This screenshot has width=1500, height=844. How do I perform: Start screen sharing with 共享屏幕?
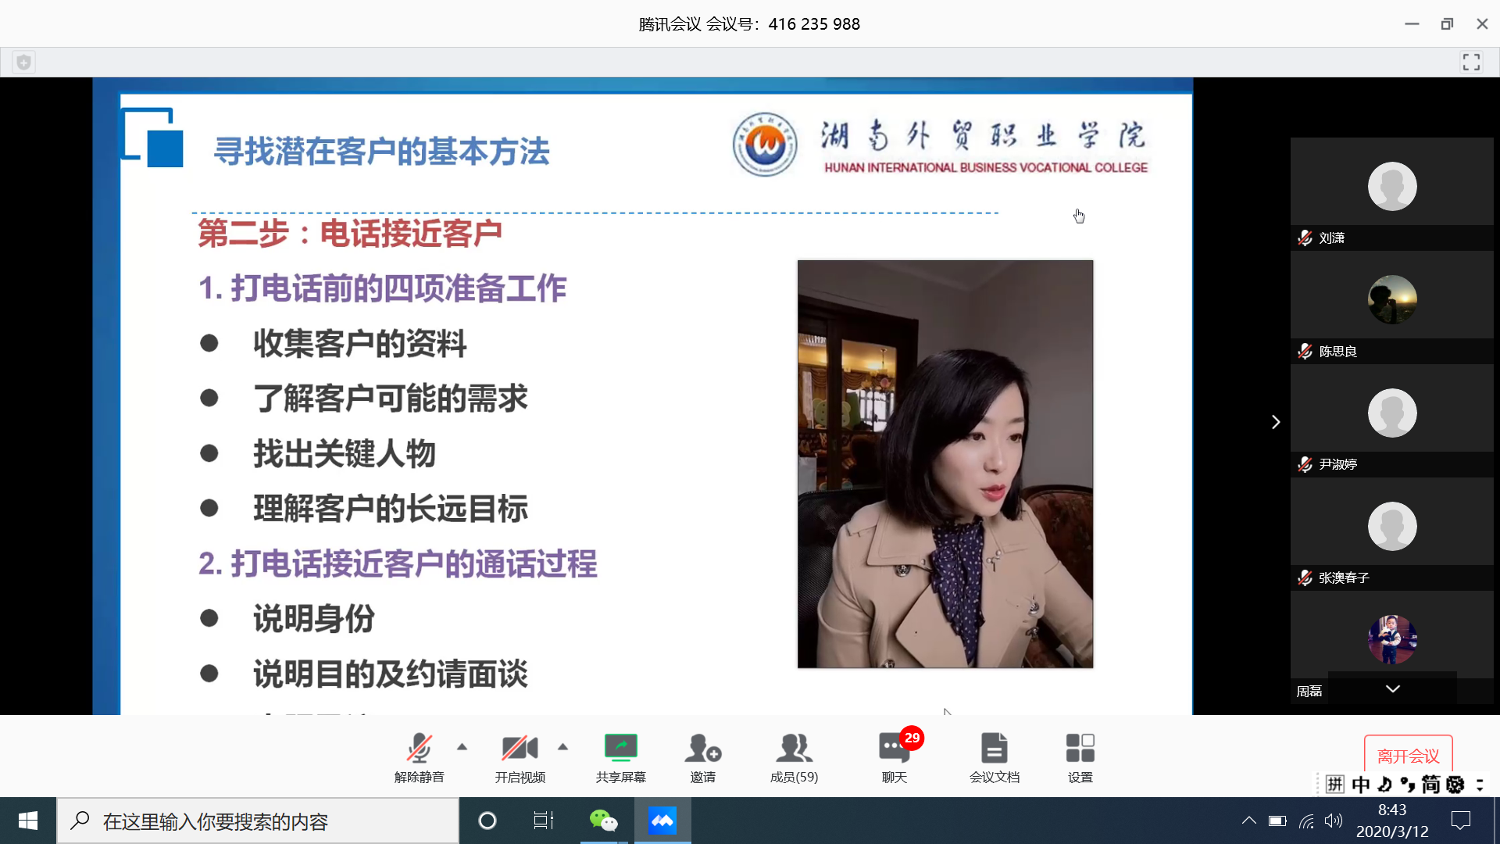pyautogui.click(x=620, y=756)
